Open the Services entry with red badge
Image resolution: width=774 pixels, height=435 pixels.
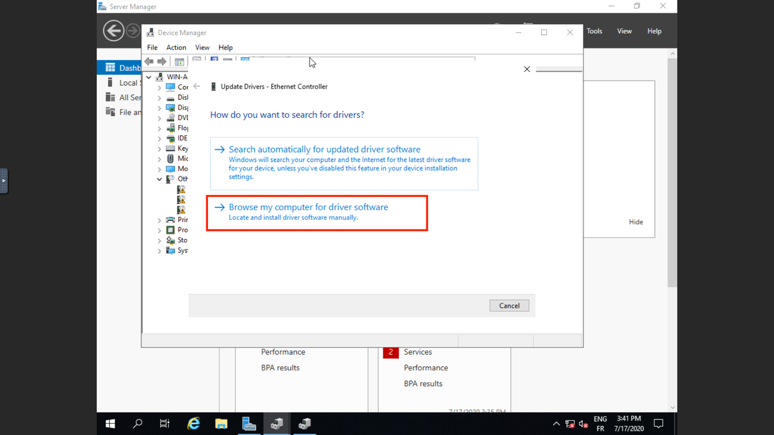coord(418,352)
